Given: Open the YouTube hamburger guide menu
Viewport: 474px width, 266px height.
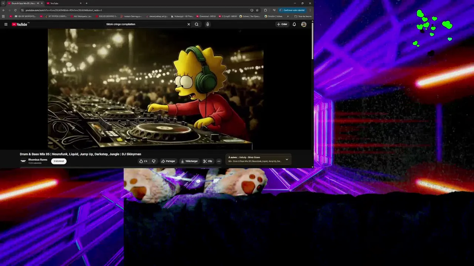Looking at the screenshot, I should coord(6,24).
